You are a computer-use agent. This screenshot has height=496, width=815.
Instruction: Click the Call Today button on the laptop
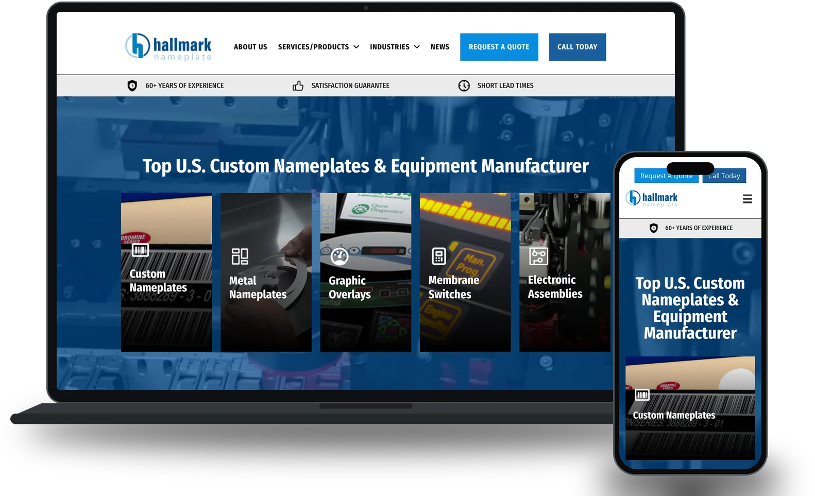tap(578, 47)
